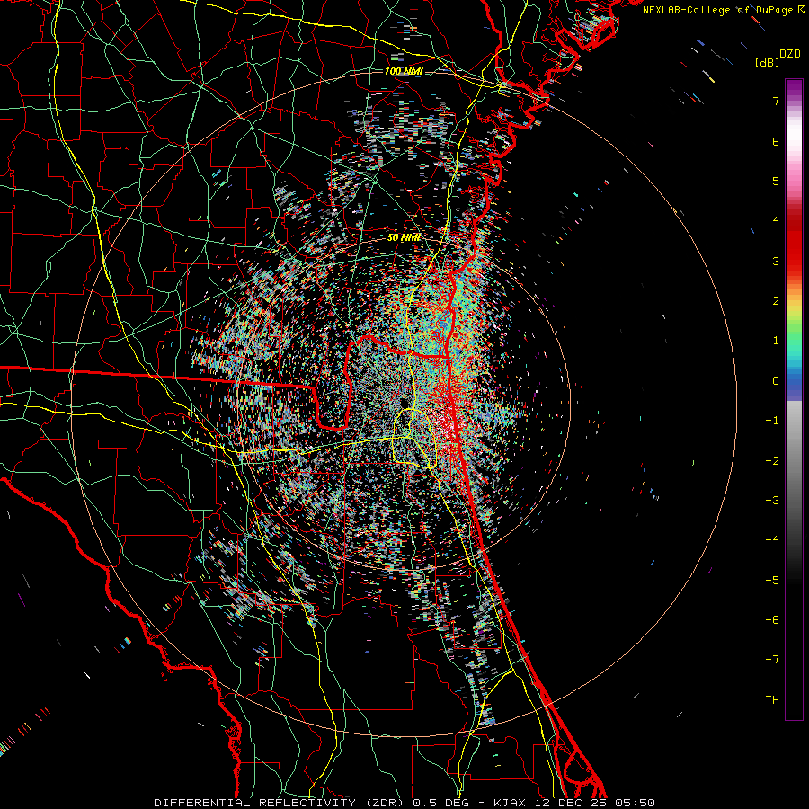The height and width of the screenshot is (809, 809).
Task: Click the legend value -1
Action: [x=772, y=421]
